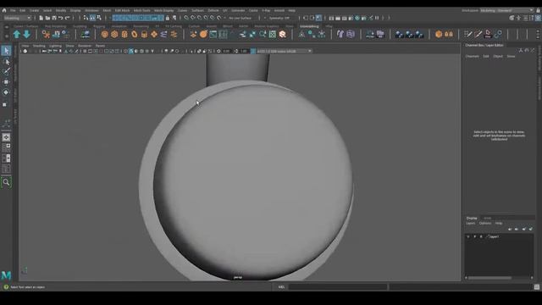Open the Edit Mesh menu
Screen dimensions: 542x305
click(122, 10)
